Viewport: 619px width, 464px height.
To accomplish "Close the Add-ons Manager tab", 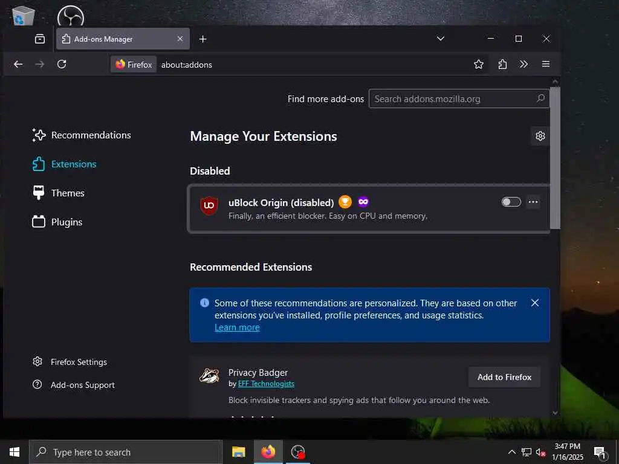I will (180, 39).
